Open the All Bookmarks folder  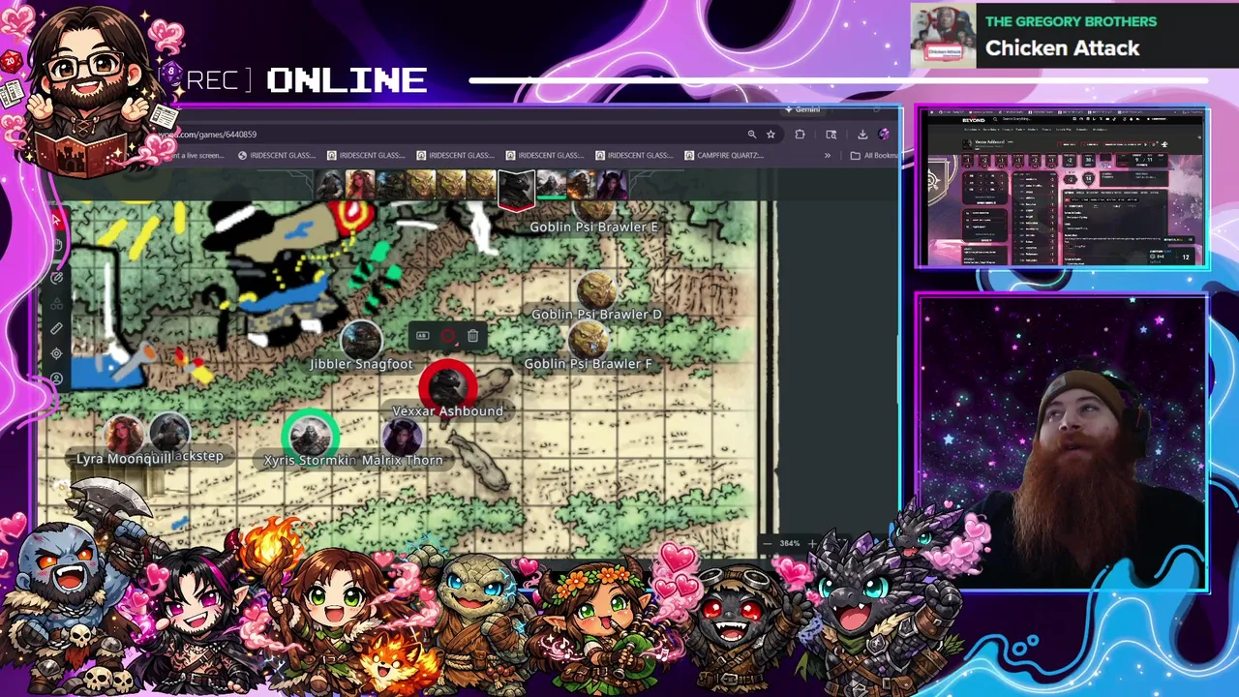coord(876,155)
